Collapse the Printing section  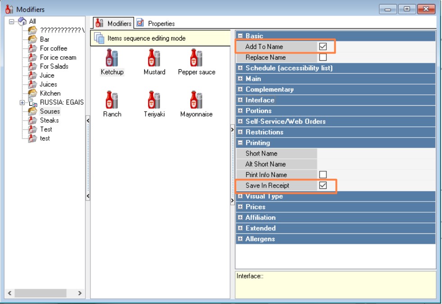click(x=240, y=143)
